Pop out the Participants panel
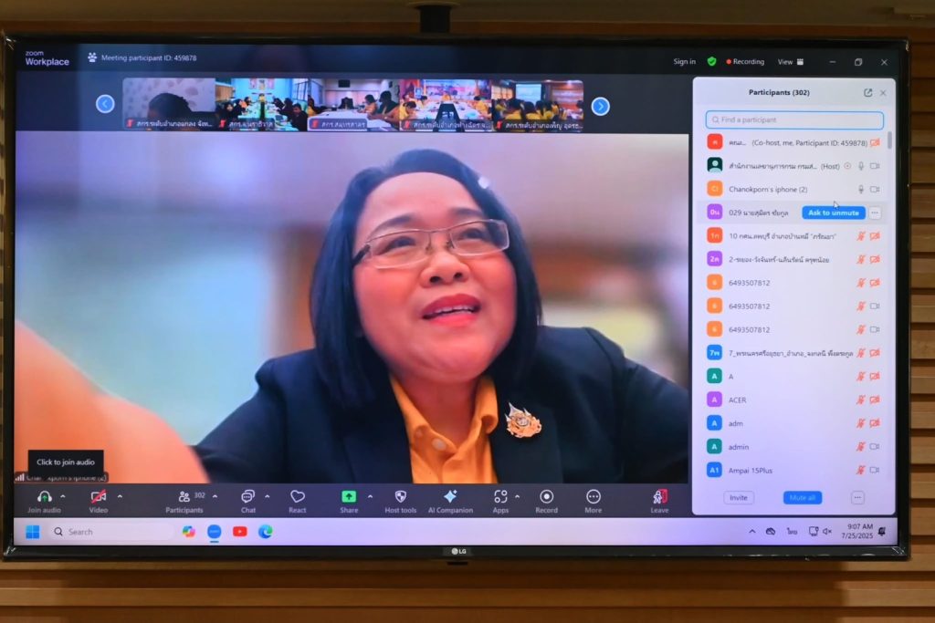Viewport: 935px width, 623px height. point(867,92)
